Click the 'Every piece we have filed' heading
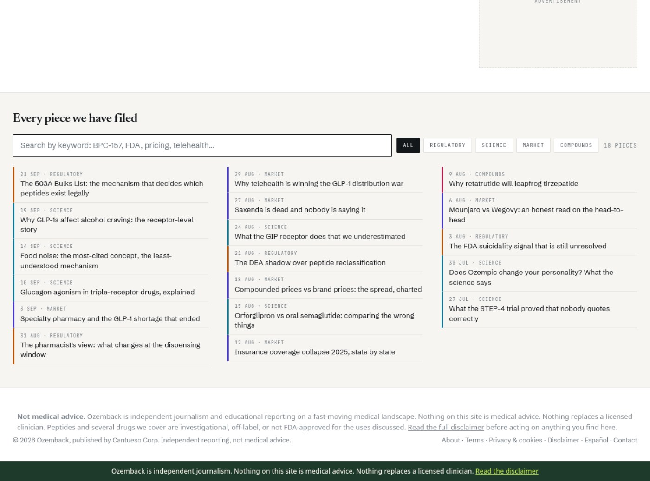The height and width of the screenshot is (481, 650). tap(75, 118)
